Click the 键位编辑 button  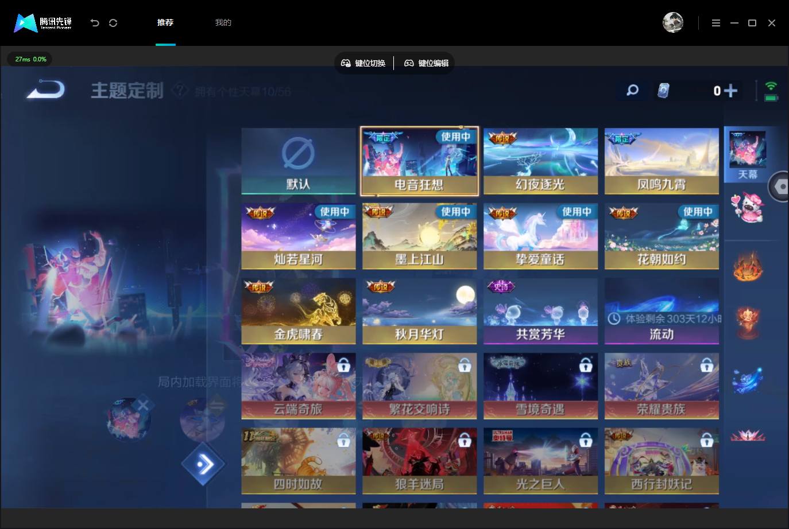point(426,63)
